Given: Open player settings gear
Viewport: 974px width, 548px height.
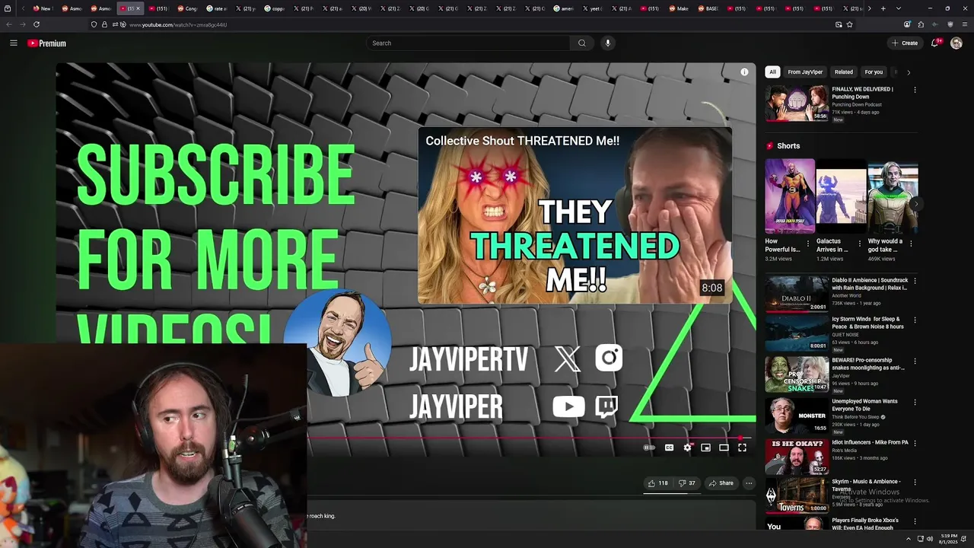Looking at the screenshot, I should pos(687,448).
